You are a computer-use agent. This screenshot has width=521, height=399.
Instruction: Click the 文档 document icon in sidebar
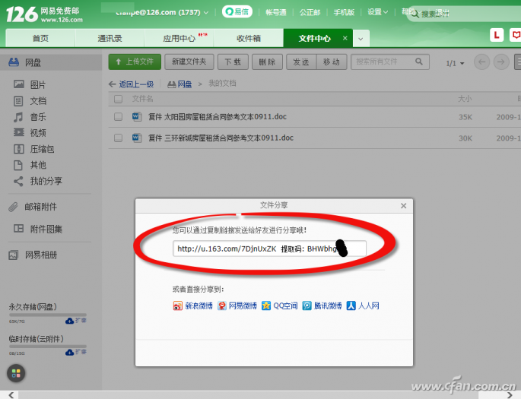(18, 100)
